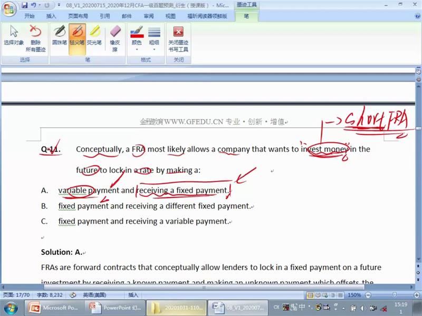Toggle the ruler icon above the vertical scrollbar
Viewport: 422px width, 316px height.
[418, 72]
